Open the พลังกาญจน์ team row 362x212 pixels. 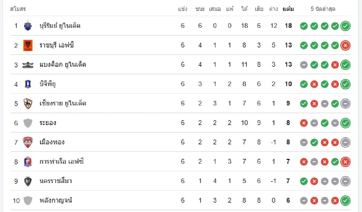56,200
